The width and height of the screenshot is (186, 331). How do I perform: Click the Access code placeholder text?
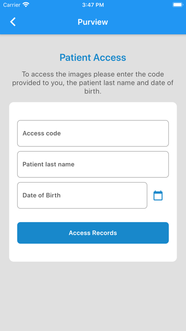42,134
